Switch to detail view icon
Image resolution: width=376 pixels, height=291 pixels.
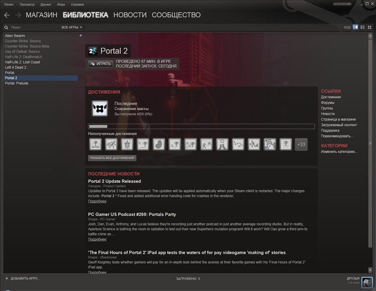[355, 28]
